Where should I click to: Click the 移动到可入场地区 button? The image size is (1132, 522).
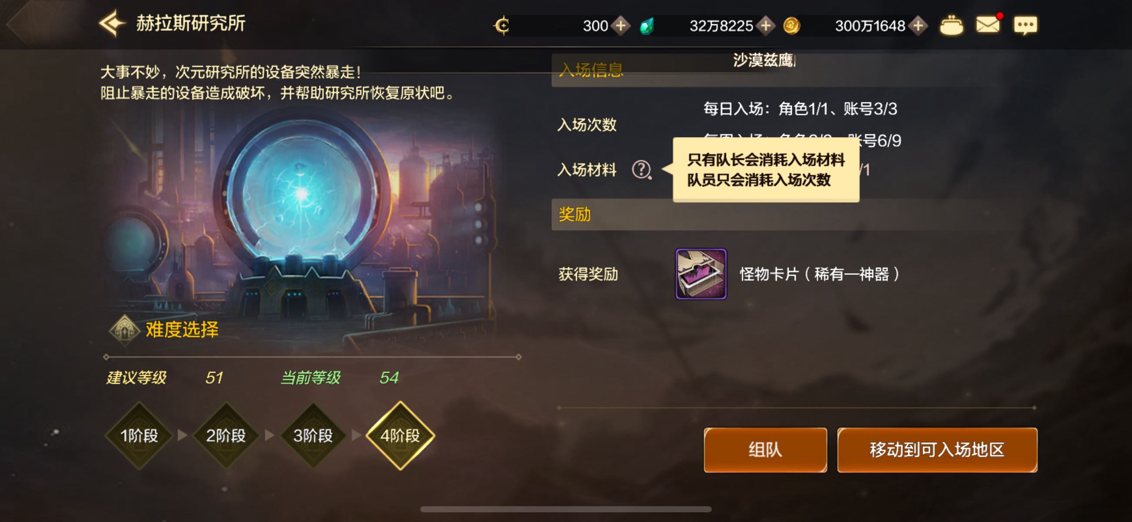click(x=937, y=449)
